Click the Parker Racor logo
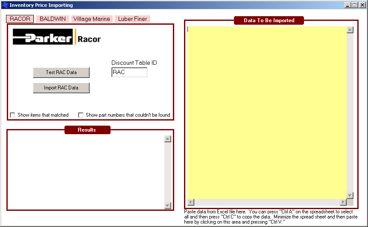This screenshot has width=368, height=227. tap(57, 37)
